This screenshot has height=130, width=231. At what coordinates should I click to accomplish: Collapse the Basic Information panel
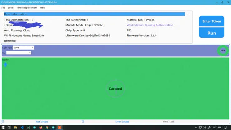[x=188, y=14]
